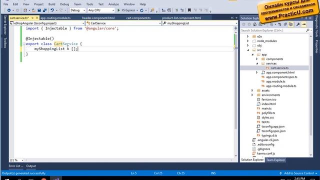320x180 pixels.
Task: Open the Tools menu
Action: pos(89,4)
